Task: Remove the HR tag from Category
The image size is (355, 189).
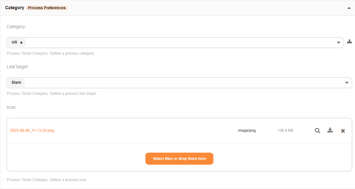Action: 21,43
